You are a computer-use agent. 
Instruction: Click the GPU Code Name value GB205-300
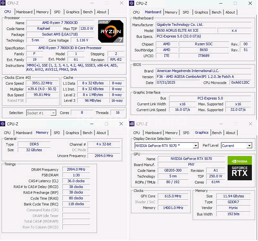pos(173,170)
